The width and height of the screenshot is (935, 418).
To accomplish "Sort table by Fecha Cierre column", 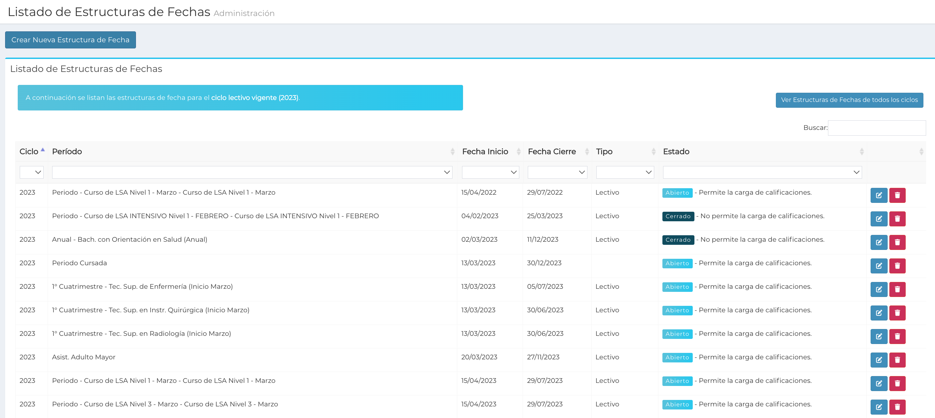I will (x=552, y=151).
